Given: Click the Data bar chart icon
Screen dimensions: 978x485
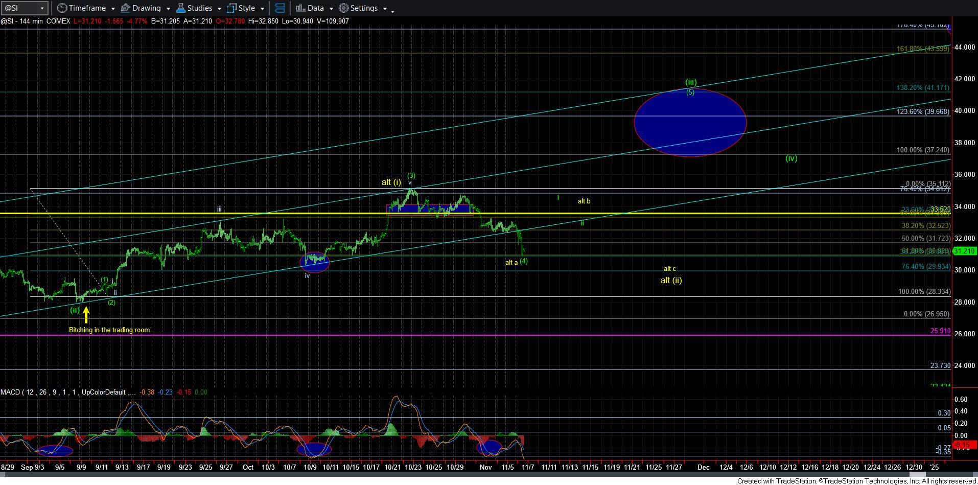Looking at the screenshot, I should (x=300, y=8).
